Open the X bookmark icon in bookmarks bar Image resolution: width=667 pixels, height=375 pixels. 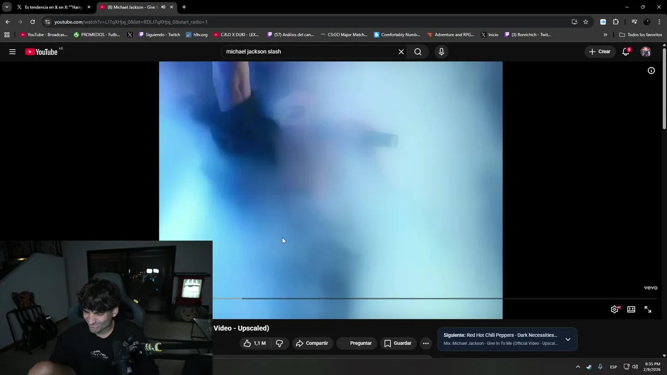point(130,35)
